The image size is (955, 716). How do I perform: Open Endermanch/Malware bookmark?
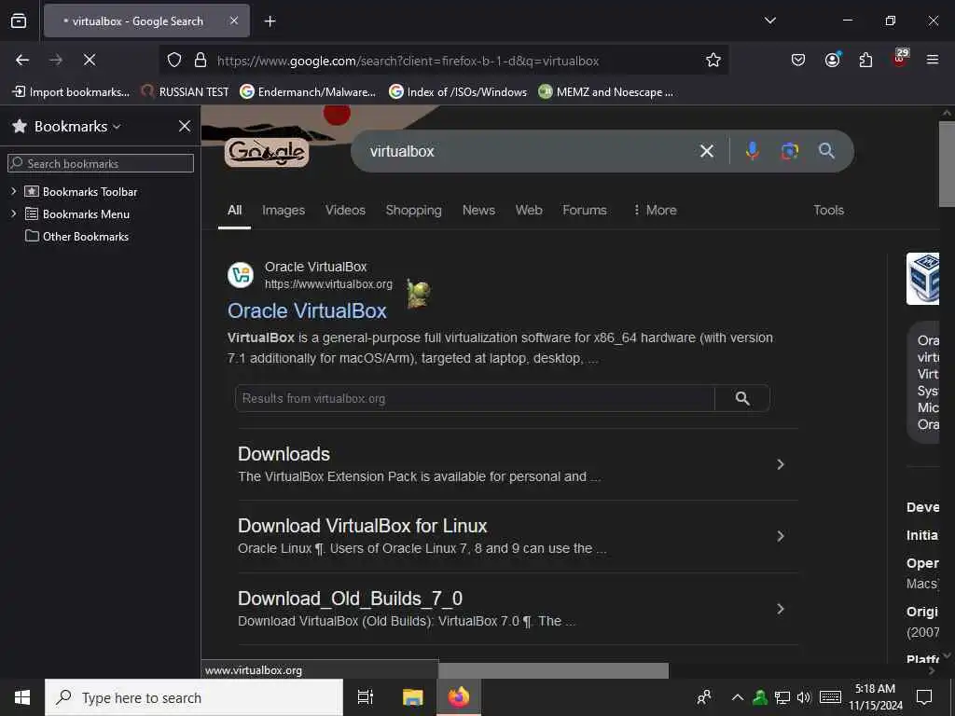click(308, 92)
